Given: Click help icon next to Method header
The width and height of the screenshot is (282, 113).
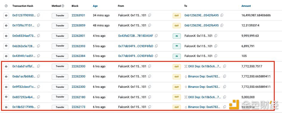Looking at the screenshot, I should (63, 6).
